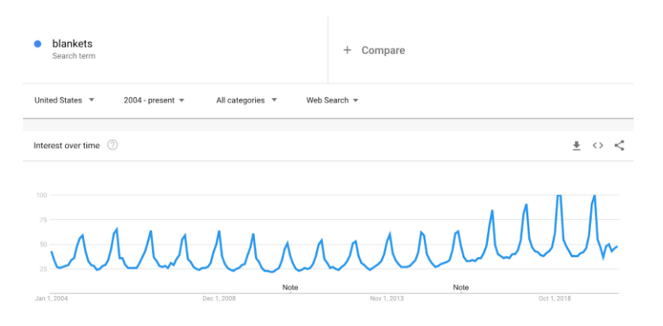The height and width of the screenshot is (326, 663).
Task: Open the embed code icon
Action: (x=598, y=146)
